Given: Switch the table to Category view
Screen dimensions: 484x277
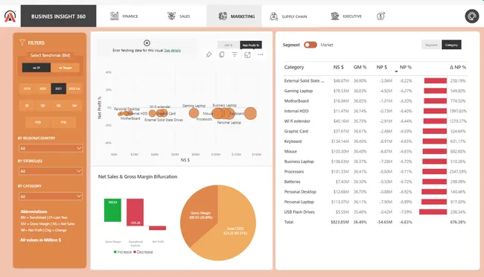Looking at the screenshot, I should [451, 45].
